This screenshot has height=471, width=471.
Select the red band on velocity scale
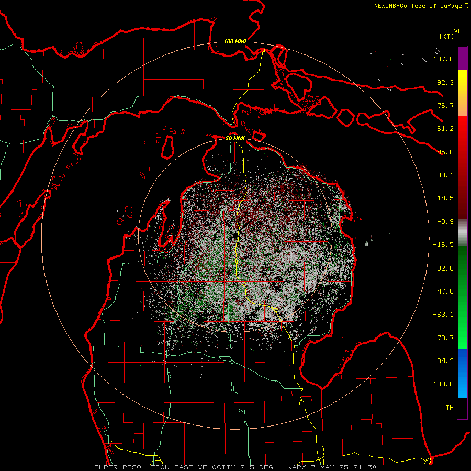[x=462, y=167]
